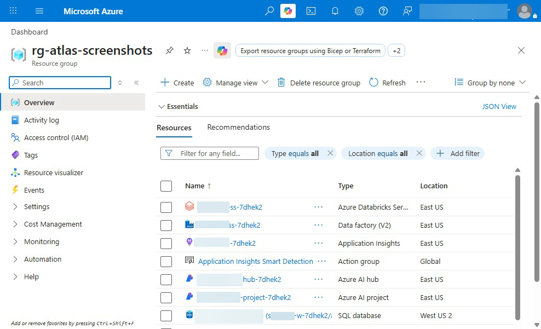Expand the Help section
This screenshot has height=329, width=541.
(x=15, y=276)
